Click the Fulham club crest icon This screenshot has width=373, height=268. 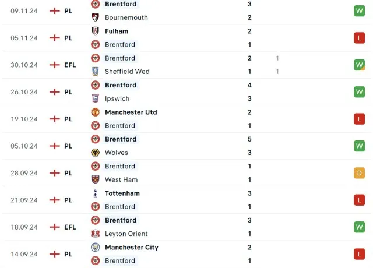pyautogui.click(x=96, y=31)
